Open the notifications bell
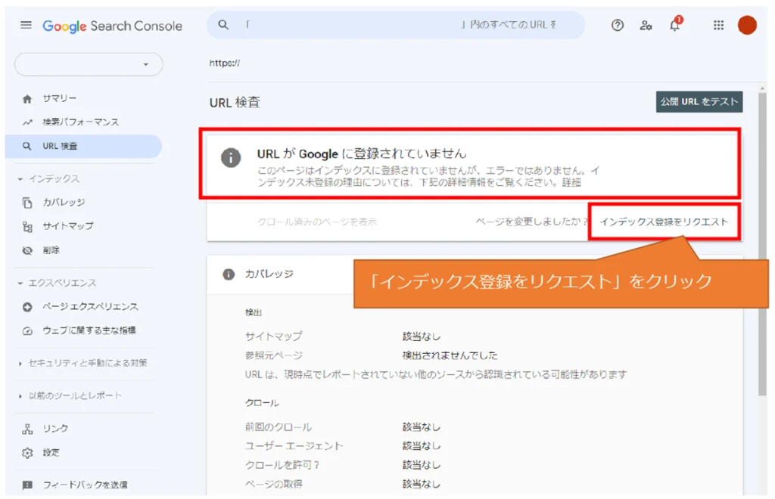This screenshot has height=499, width=775. (674, 26)
